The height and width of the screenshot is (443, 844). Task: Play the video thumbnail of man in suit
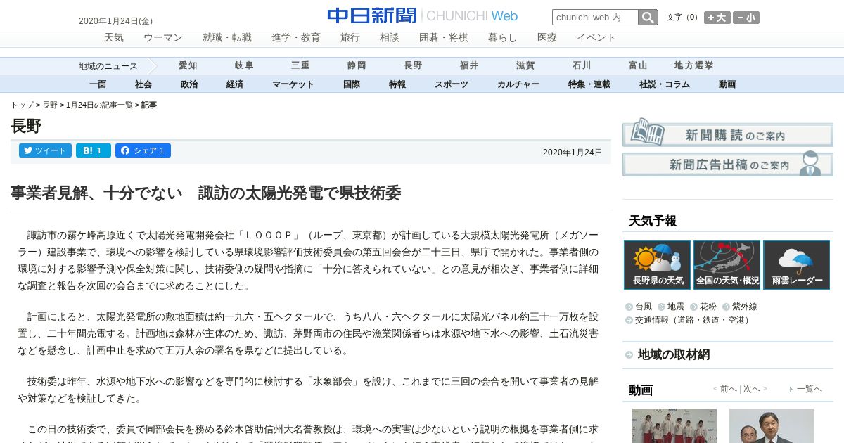(x=772, y=425)
